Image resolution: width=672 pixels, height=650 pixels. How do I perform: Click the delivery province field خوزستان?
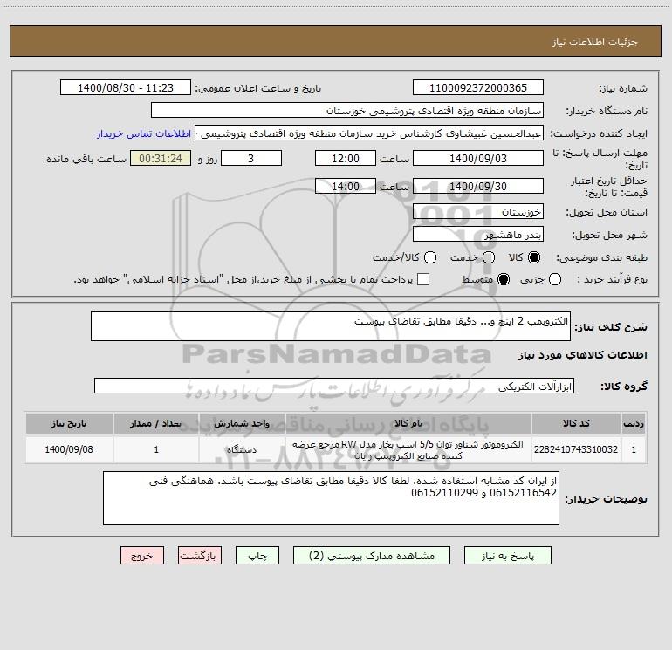pos(478,212)
